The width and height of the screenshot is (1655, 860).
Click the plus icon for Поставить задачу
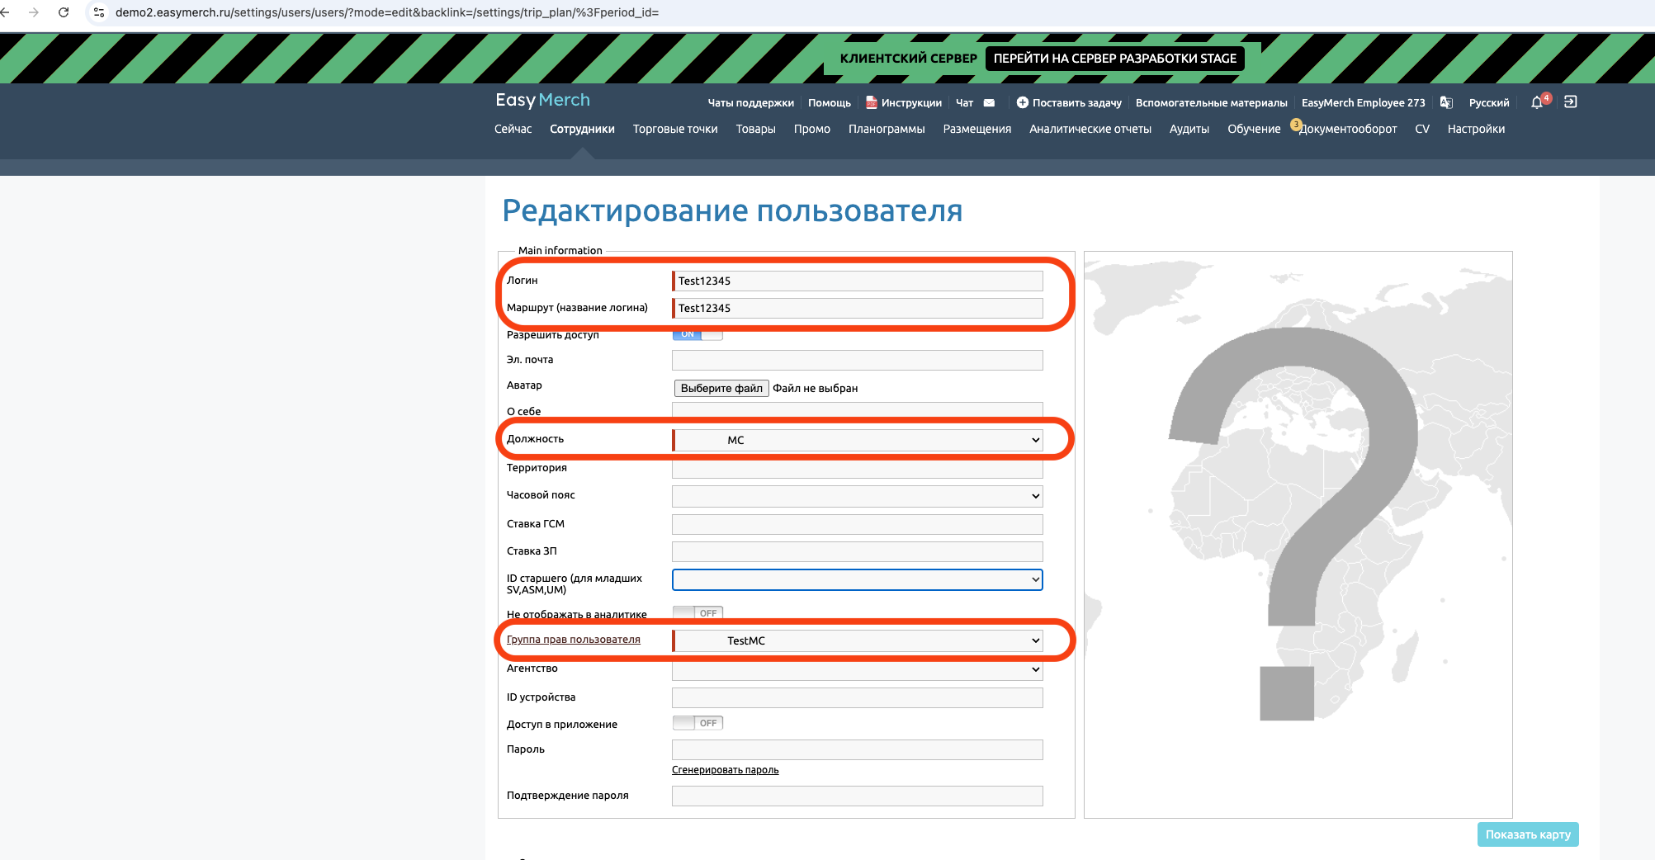click(1022, 102)
